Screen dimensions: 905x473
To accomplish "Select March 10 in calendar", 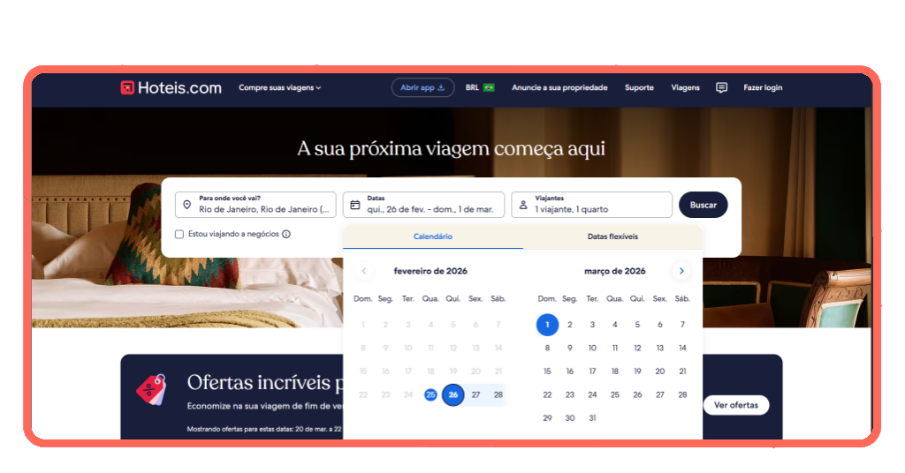I will click(592, 348).
